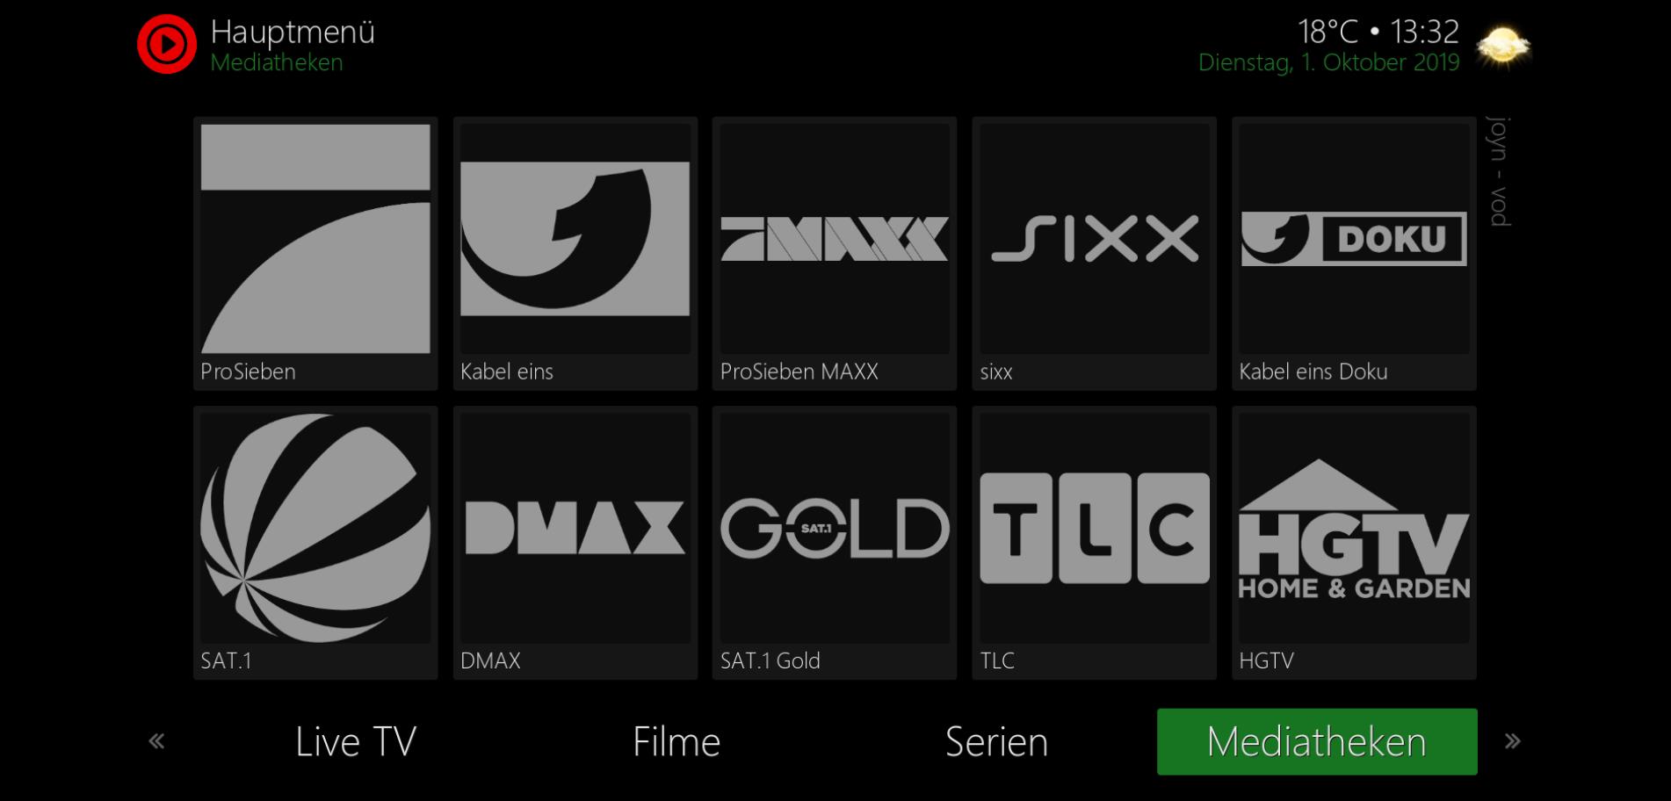Open the ProSieben channel logo tile
The height and width of the screenshot is (801, 1671).
[x=315, y=238]
